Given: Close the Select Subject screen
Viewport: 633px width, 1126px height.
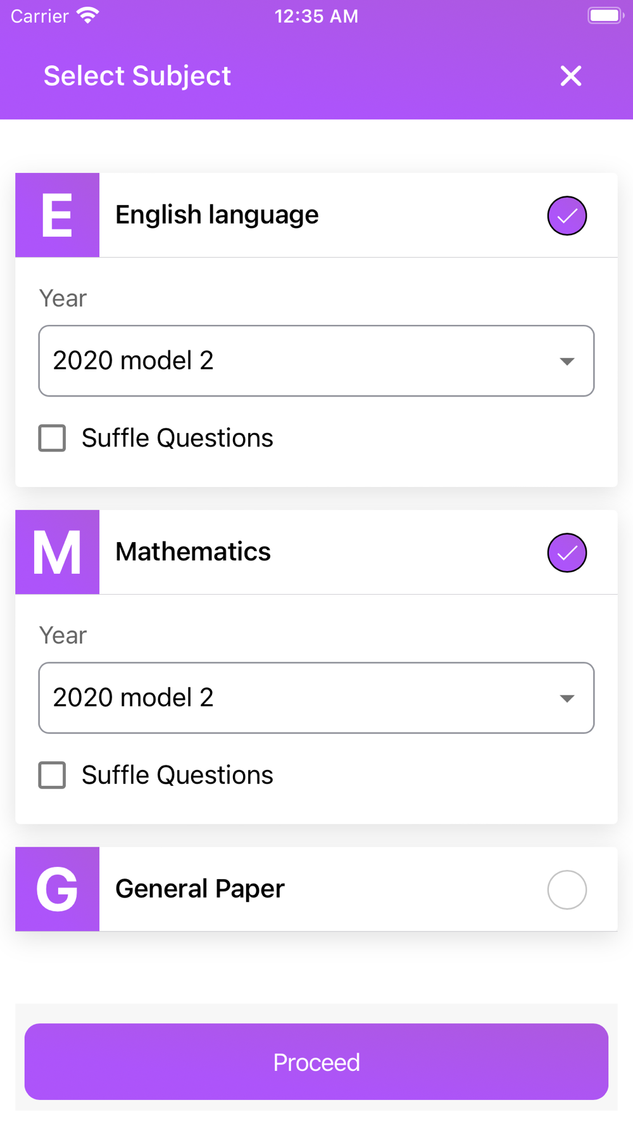Looking at the screenshot, I should 570,76.
